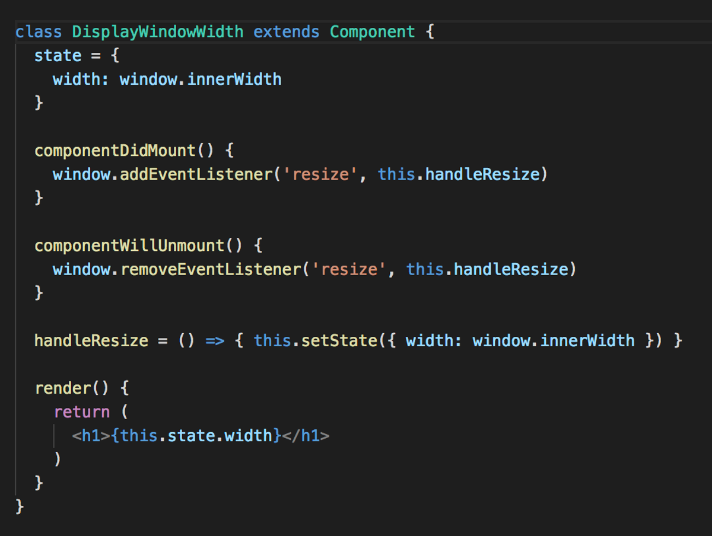712x536 pixels.
Task: Click 'resize' string in the removeEventListener line
Action: click(348, 269)
